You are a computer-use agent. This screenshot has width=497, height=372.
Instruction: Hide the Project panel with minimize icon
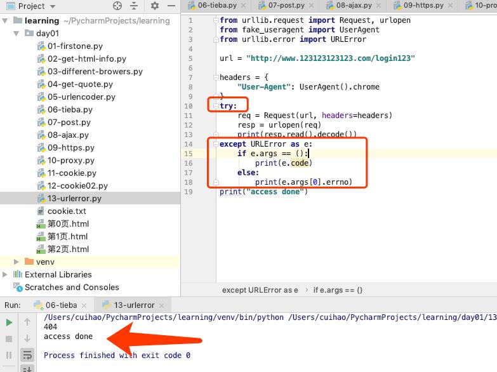[172, 6]
